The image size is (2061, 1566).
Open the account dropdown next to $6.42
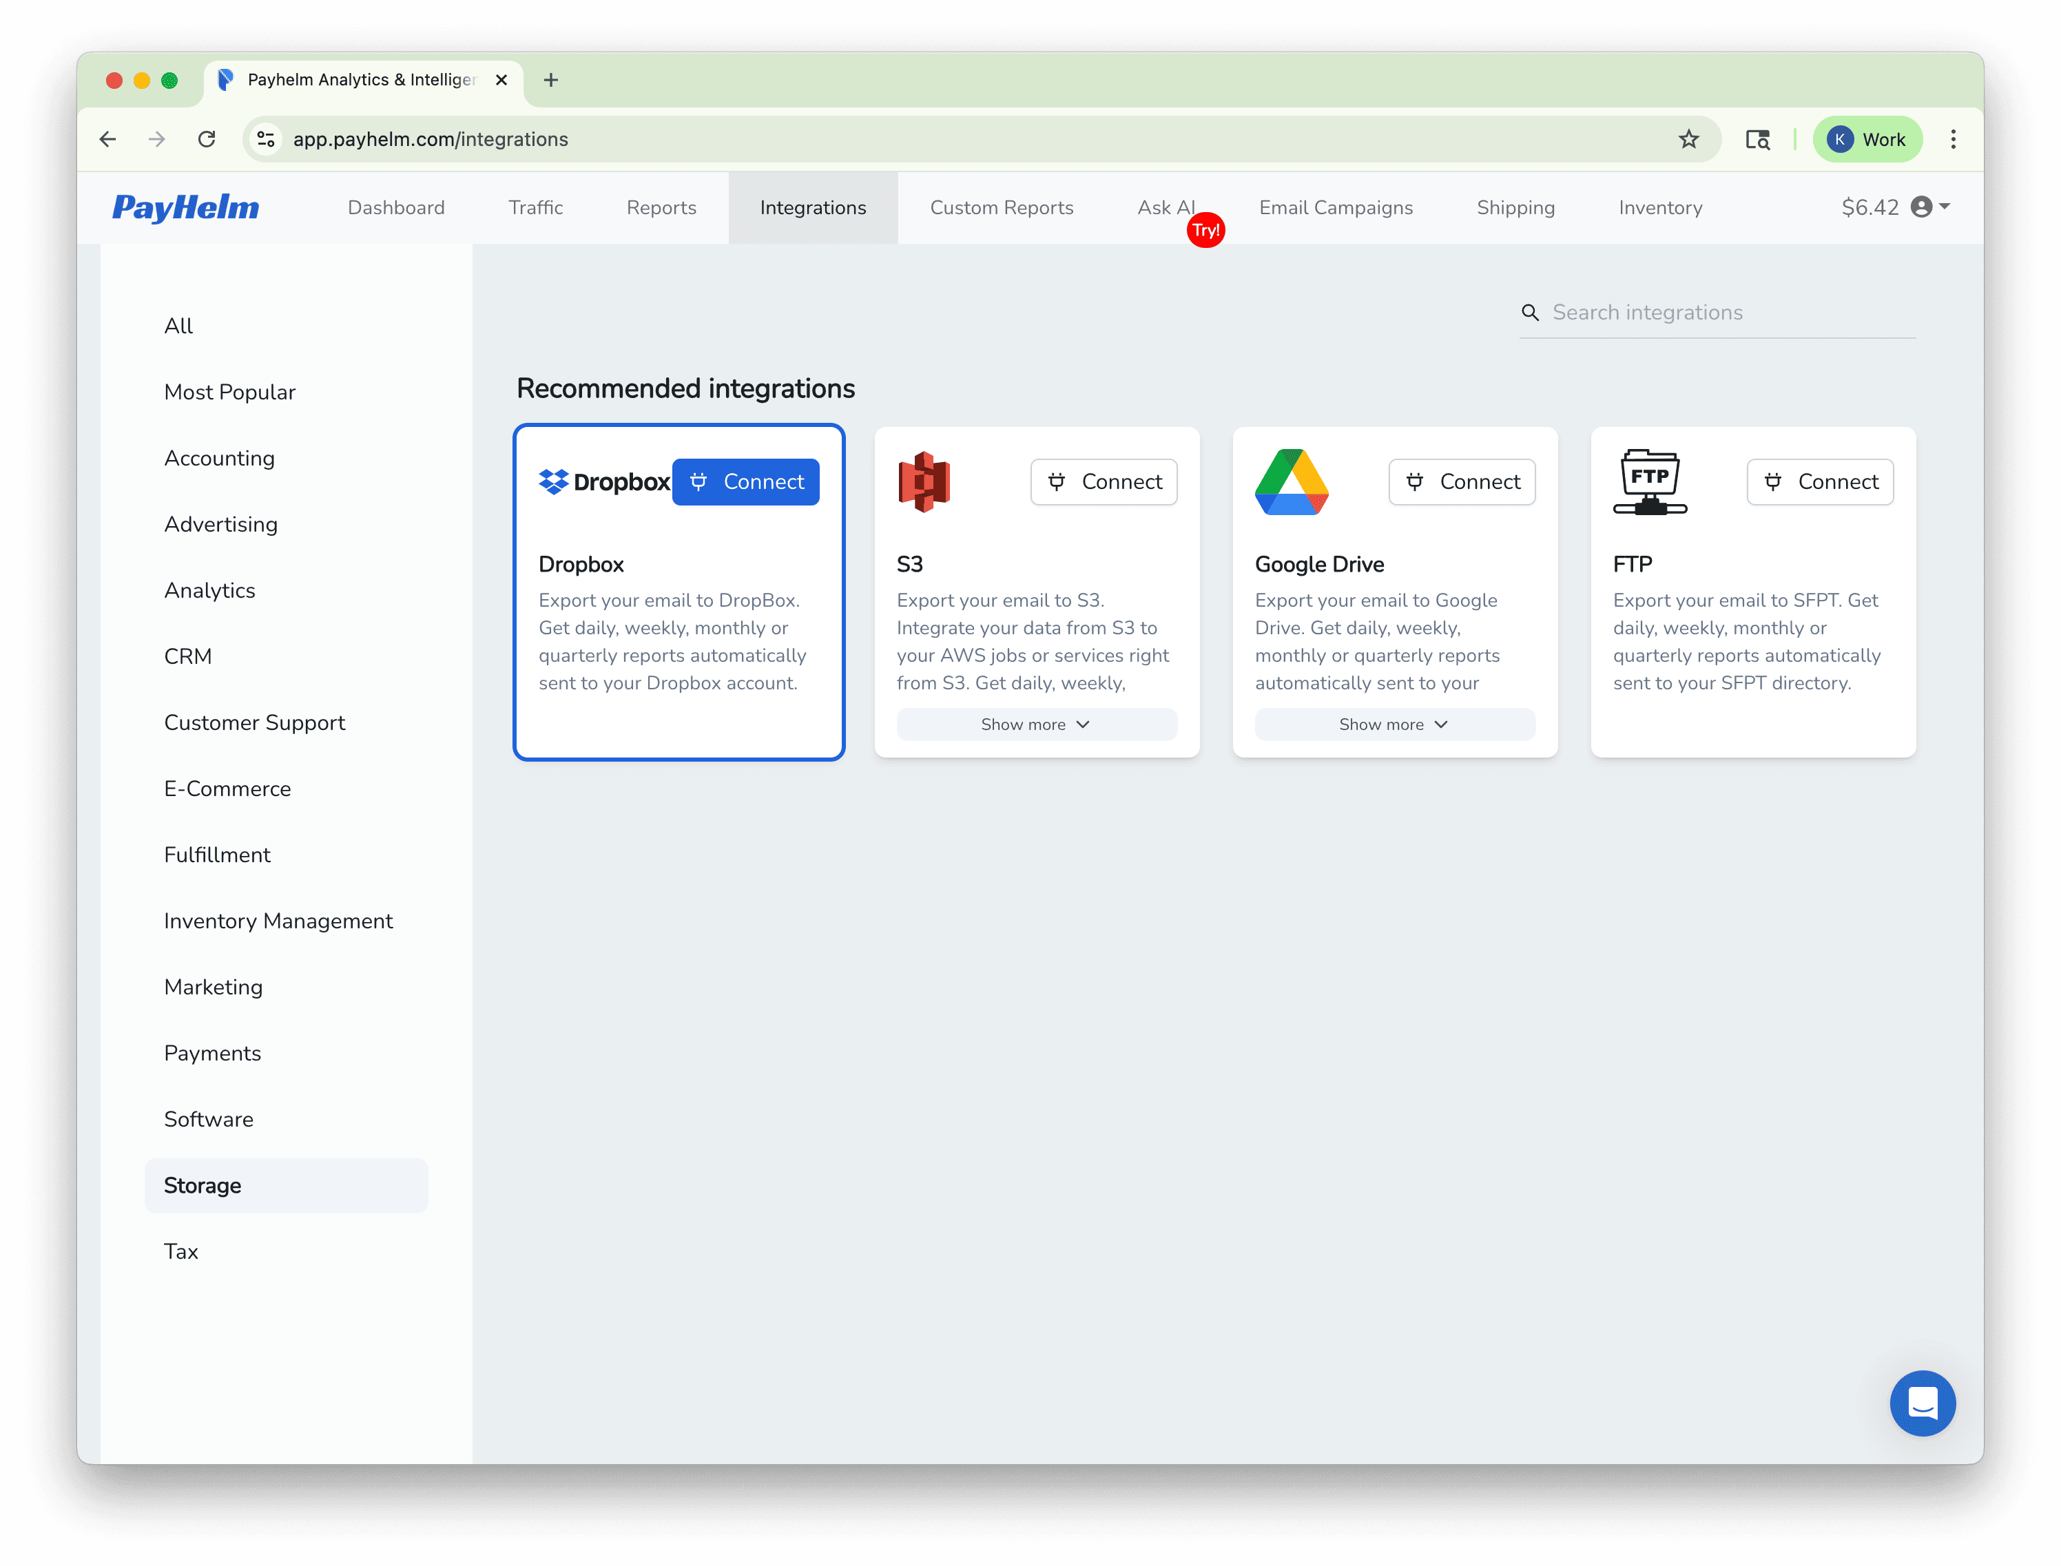click(x=1943, y=207)
